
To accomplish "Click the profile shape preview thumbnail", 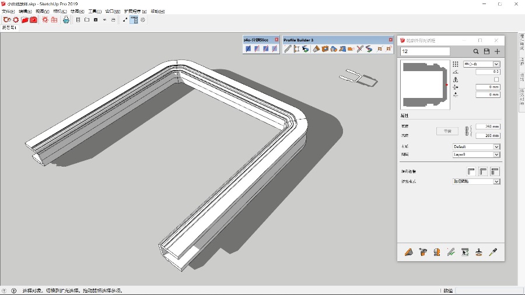I will click(425, 85).
